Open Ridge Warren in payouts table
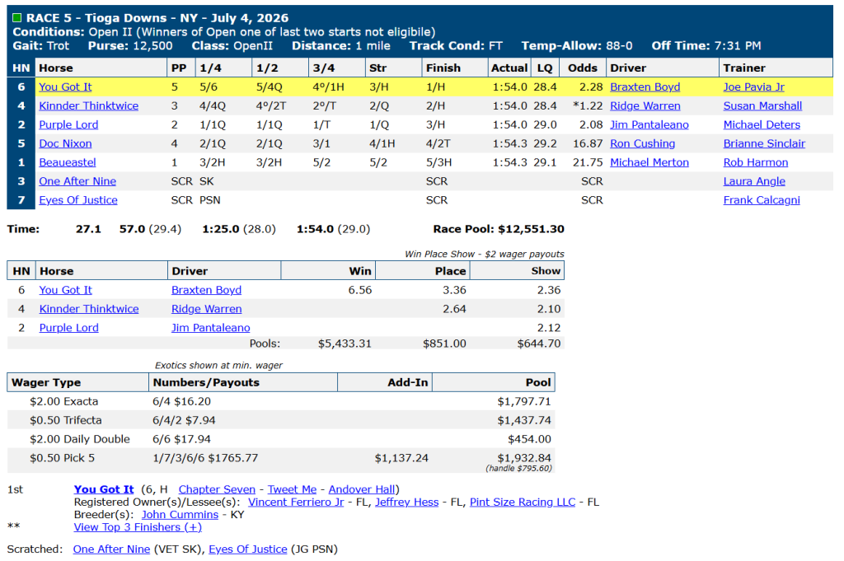The image size is (844, 561). [206, 309]
